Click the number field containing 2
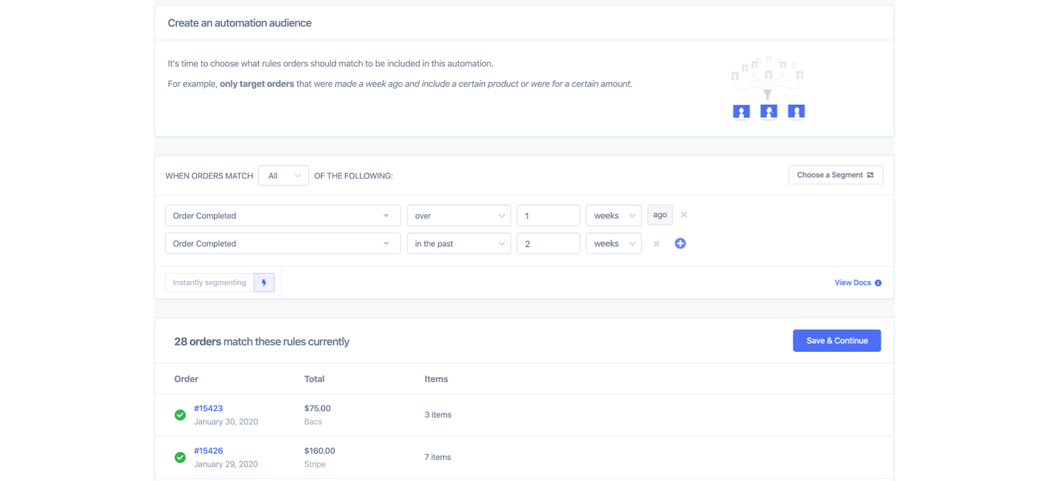The height and width of the screenshot is (481, 1049). pos(548,244)
